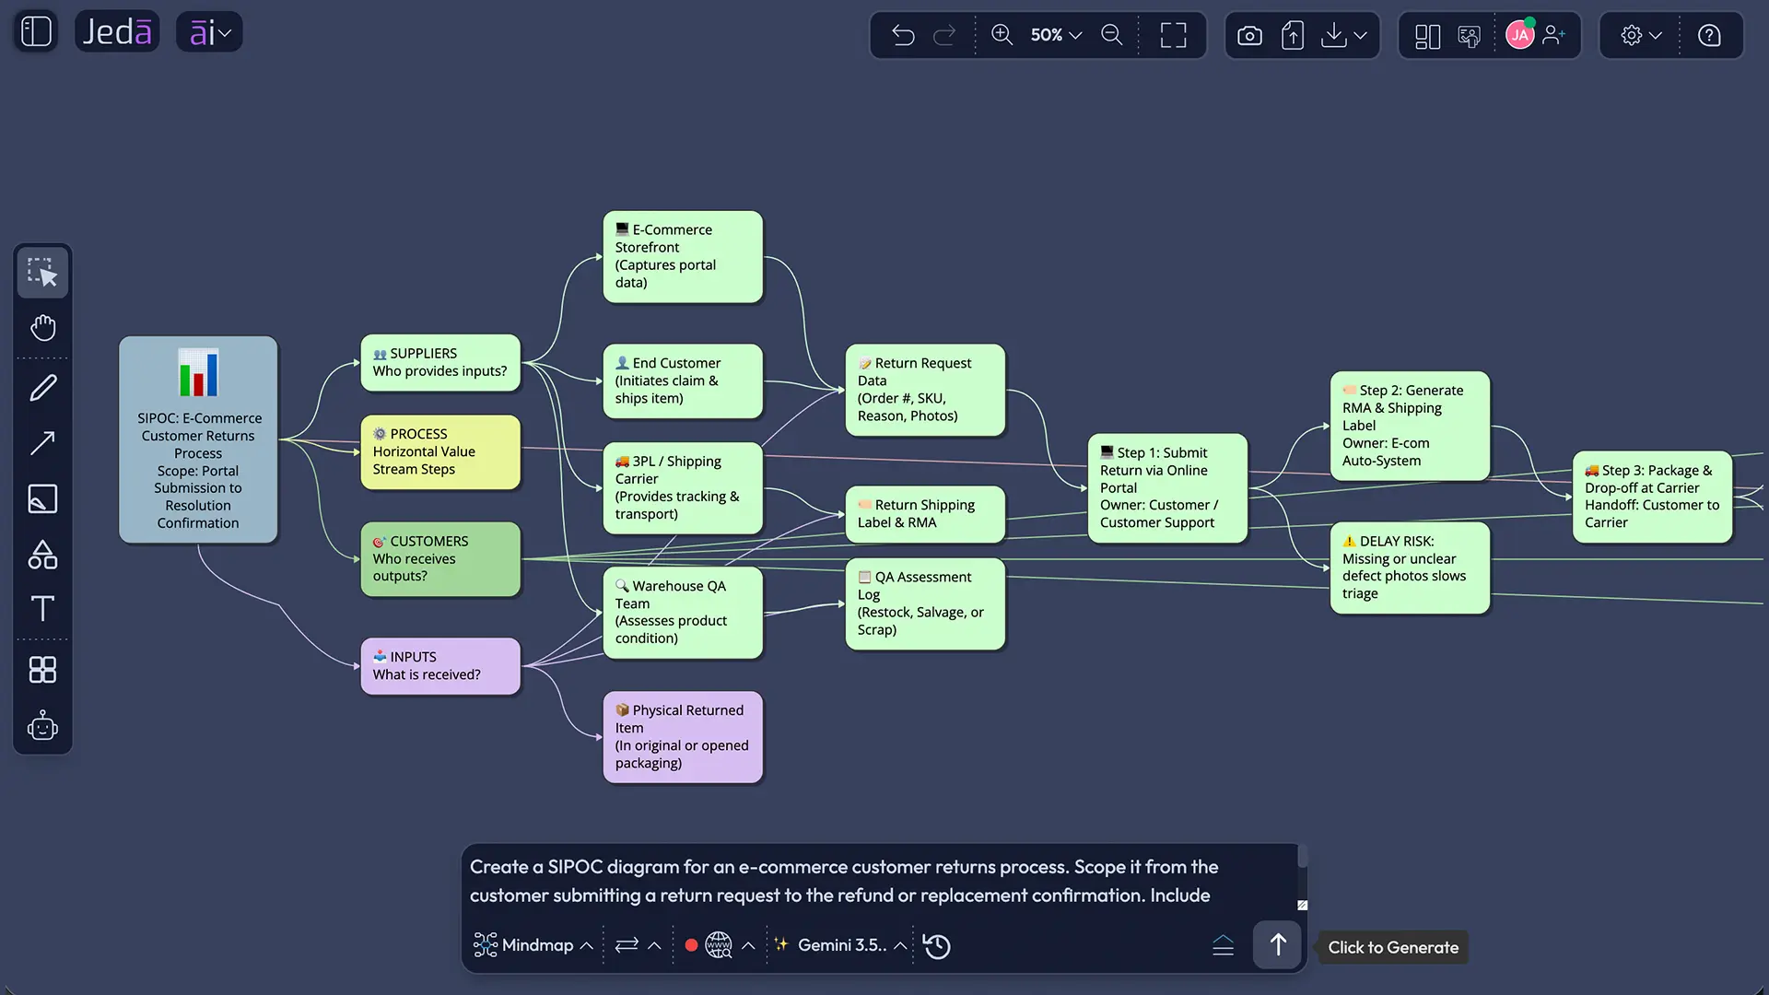This screenshot has height=995, width=1769.
Task: Invite a collaborator with add-user icon
Action: click(x=1554, y=35)
